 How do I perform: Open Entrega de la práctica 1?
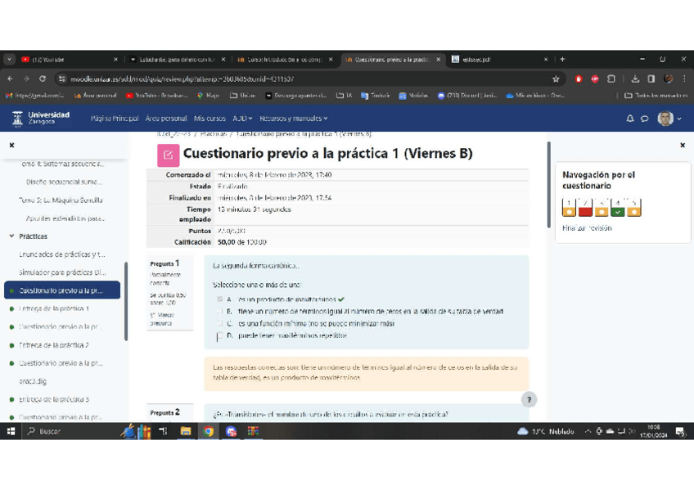[x=53, y=308]
